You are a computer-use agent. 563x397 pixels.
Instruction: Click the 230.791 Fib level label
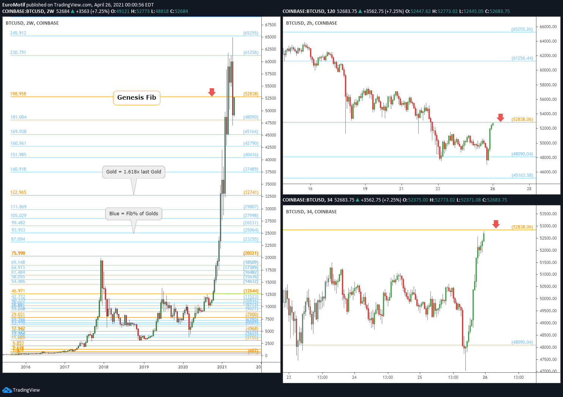[x=18, y=52]
